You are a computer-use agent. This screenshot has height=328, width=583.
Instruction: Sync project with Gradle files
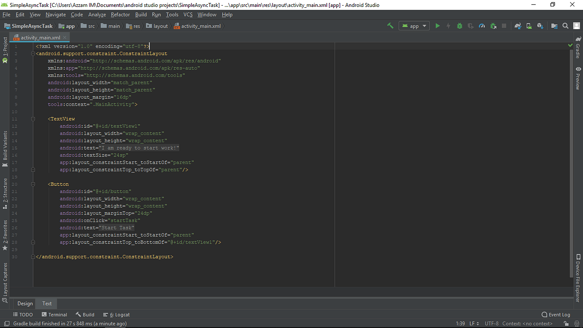(x=518, y=26)
